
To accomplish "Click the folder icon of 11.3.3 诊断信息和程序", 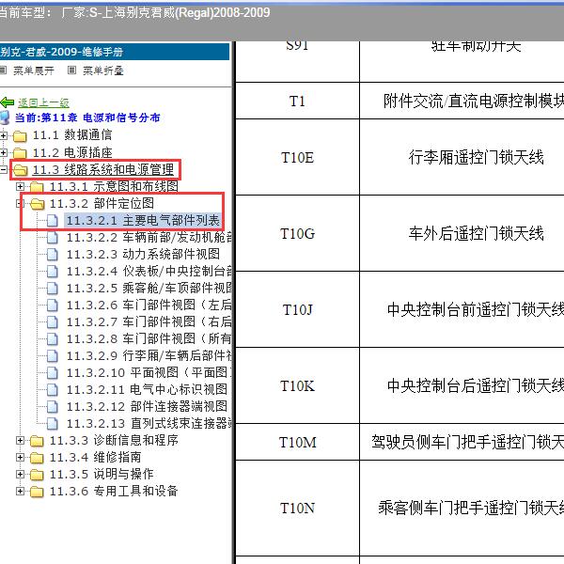I will click(x=37, y=441).
